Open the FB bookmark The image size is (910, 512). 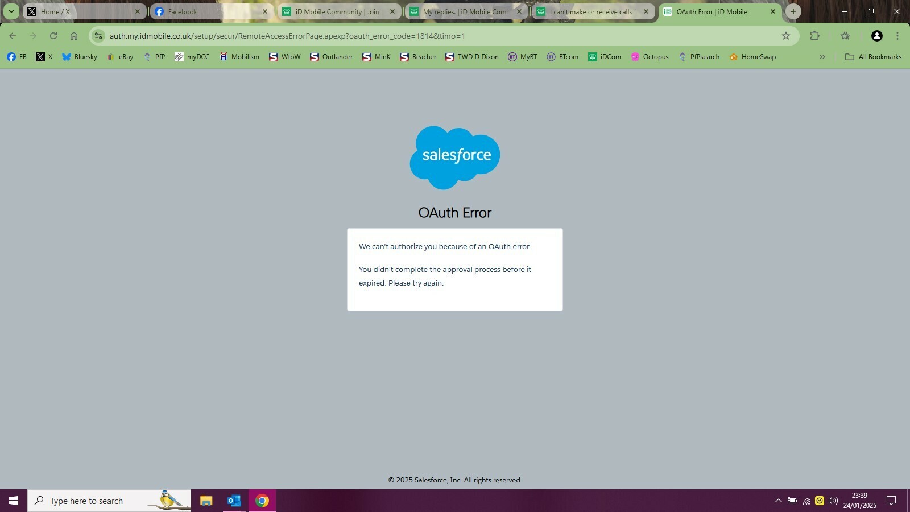pos(16,57)
